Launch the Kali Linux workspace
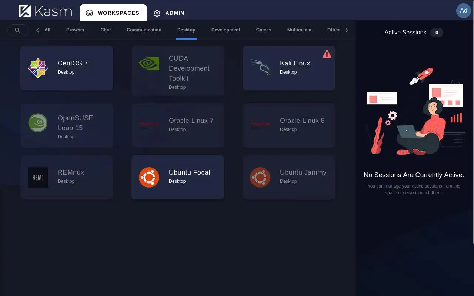Viewport: 474px width, 296px height. tap(289, 68)
